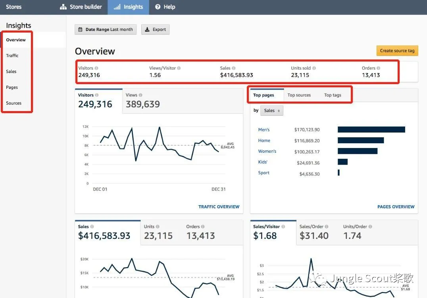Open the Date Range Last month picker
This screenshot has height=298, width=427.
106,29
